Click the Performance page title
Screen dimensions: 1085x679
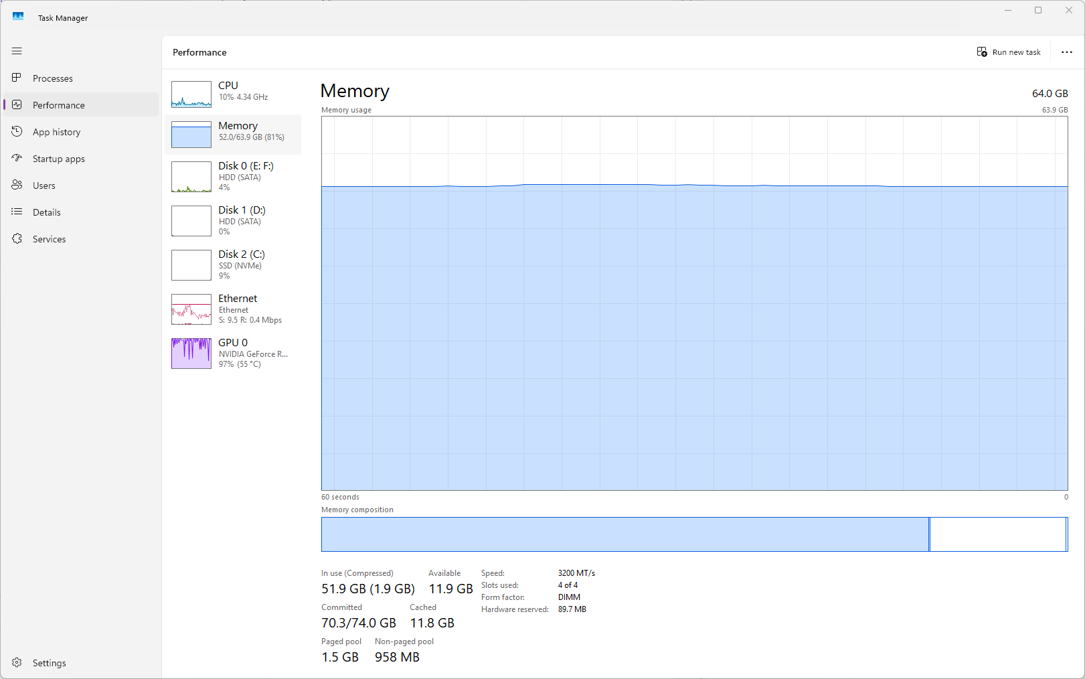click(x=199, y=52)
